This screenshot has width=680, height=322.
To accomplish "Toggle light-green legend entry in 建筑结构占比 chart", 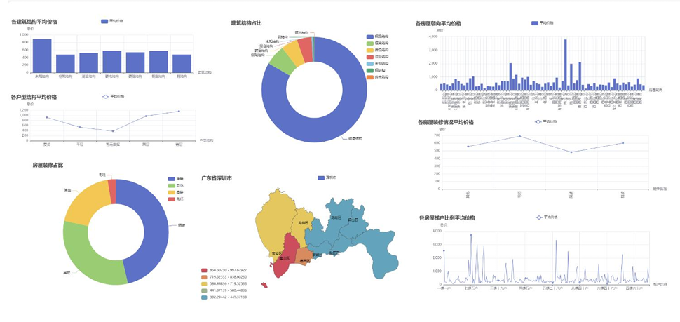I will click(377, 43).
